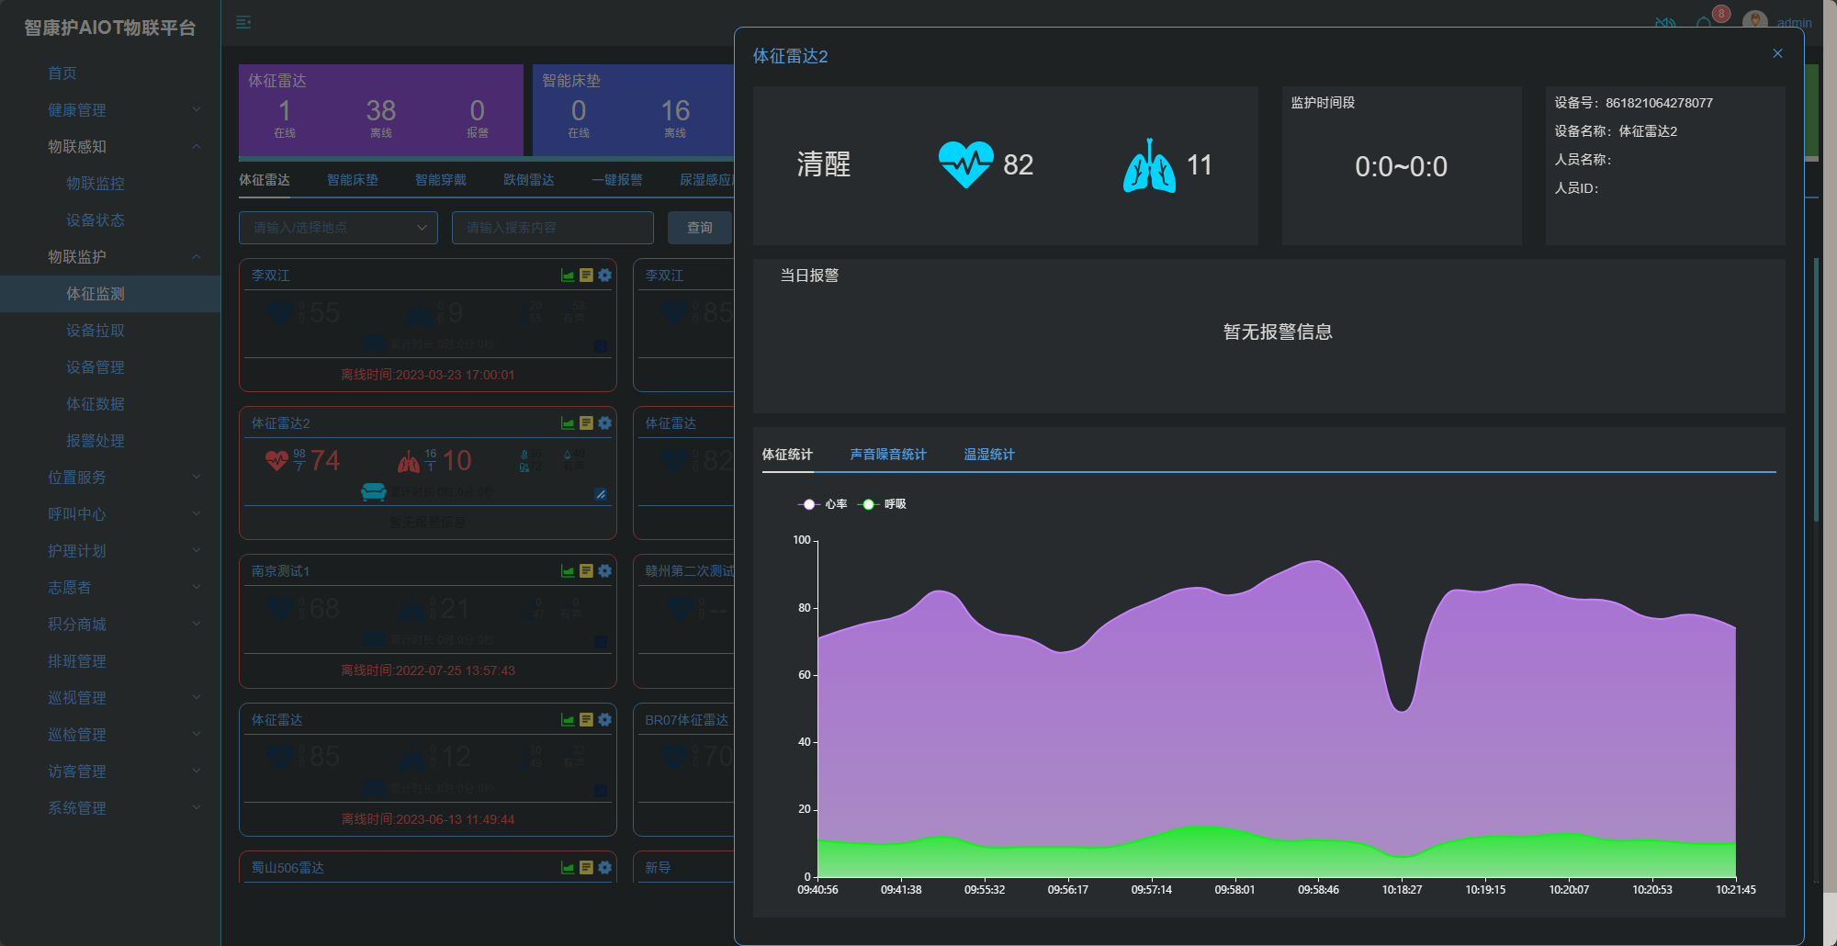The image size is (1837, 946).
Task: Select the 智能穿戴 tab in background page
Action: click(441, 180)
